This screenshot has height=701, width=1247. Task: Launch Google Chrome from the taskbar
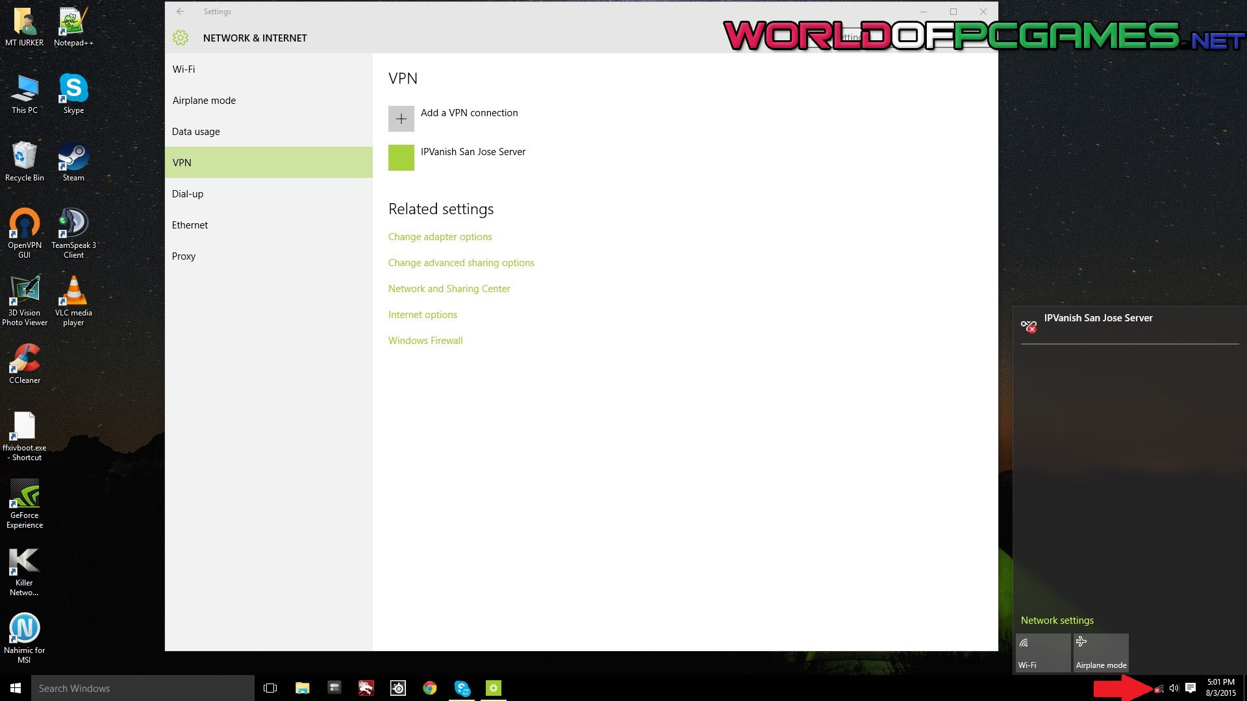[430, 688]
